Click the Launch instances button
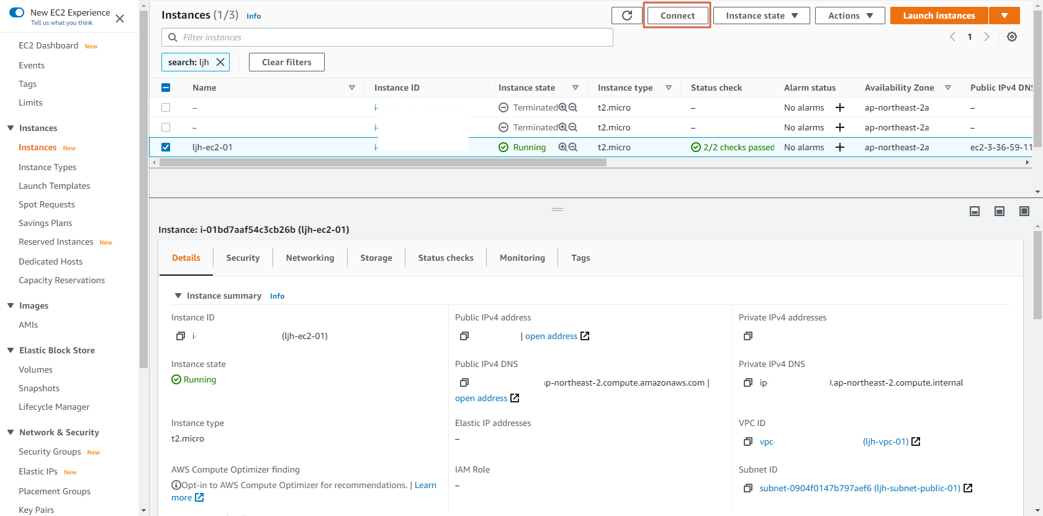 [x=939, y=16]
